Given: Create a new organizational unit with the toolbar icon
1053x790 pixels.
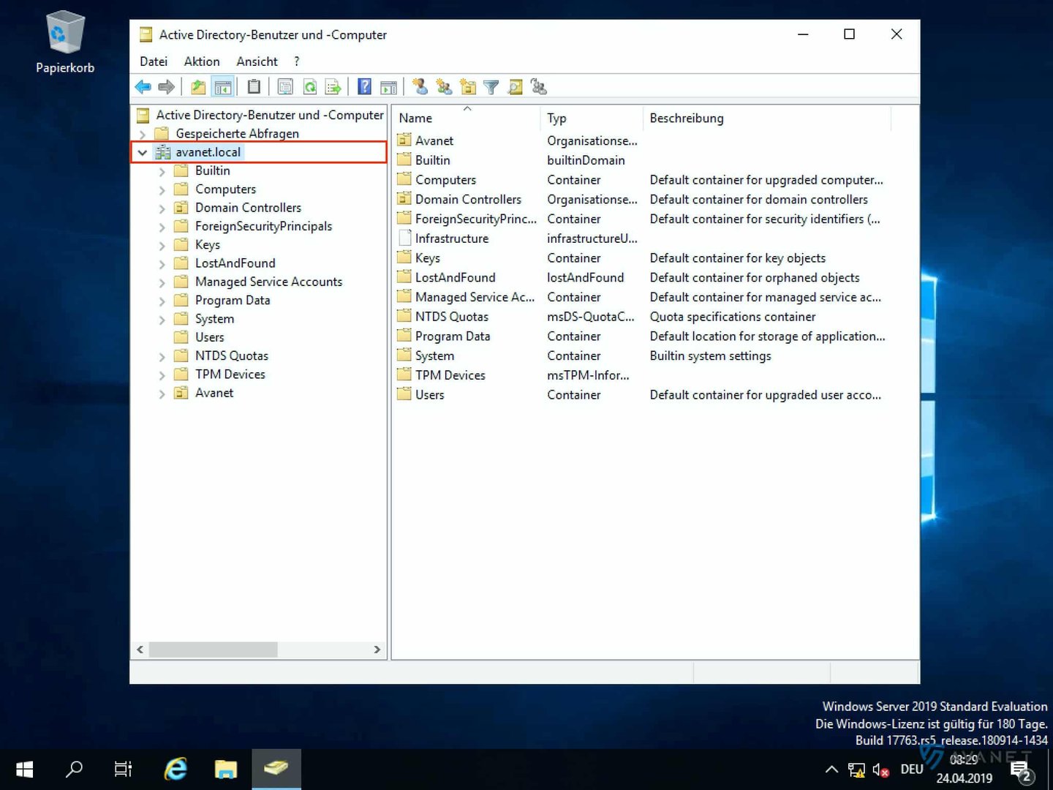Looking at the screenshot, I should click(x=468, y=87).
